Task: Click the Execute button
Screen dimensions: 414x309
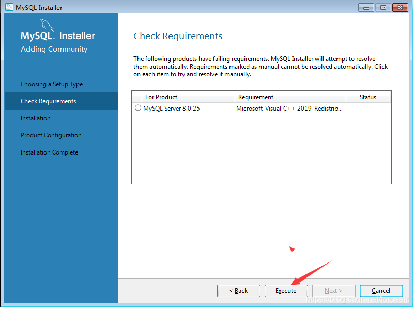Action: [x=286, y=291]
